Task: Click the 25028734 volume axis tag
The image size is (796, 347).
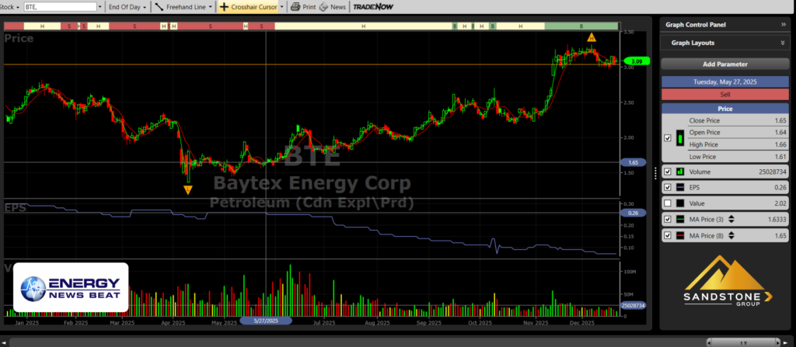Action: (x=634, y=305)
